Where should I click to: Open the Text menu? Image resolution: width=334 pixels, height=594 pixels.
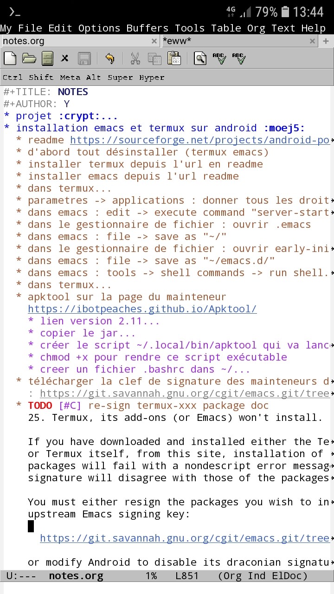[x=283, y=28]
